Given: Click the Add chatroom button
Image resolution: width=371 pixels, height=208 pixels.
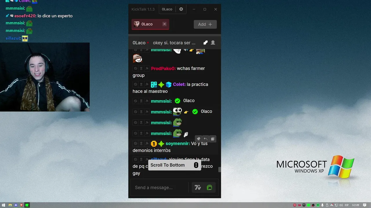Looking at the screenshot, I should click(205, 24).
